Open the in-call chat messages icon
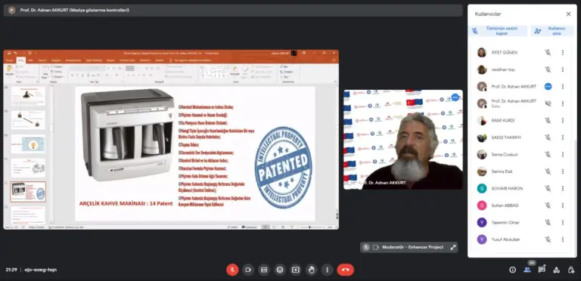Screen dimensions: 581x281 coord(542,270)
